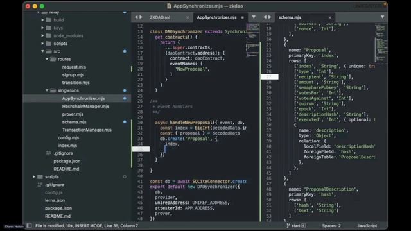
Task: Open signup.mjs in sidebar
Action: [73, 75]
